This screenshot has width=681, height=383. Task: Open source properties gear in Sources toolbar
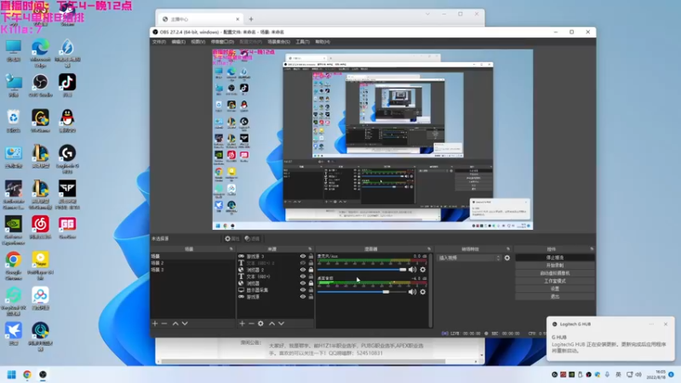click(x=260, y=323)
